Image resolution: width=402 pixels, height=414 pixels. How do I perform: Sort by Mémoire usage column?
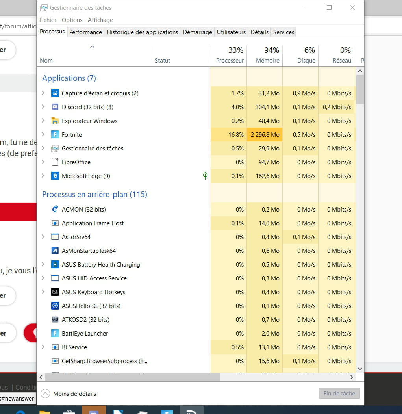pos(265,56)
